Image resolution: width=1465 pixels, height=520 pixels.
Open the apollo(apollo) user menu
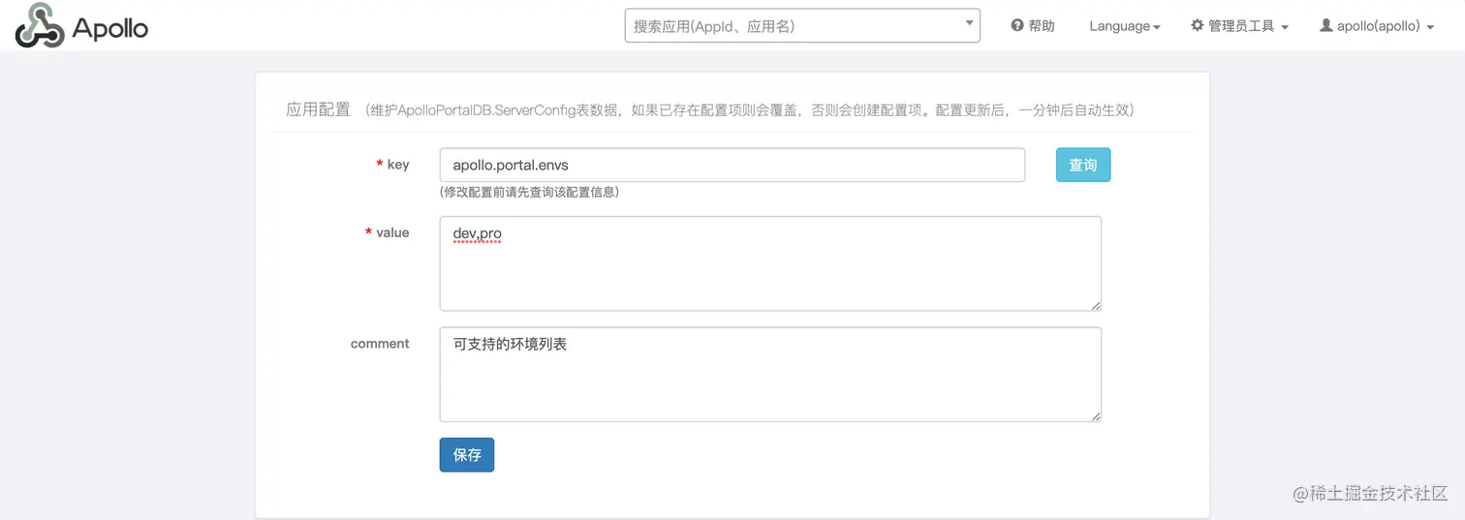pyautogui.click(x=1376, y=26)
